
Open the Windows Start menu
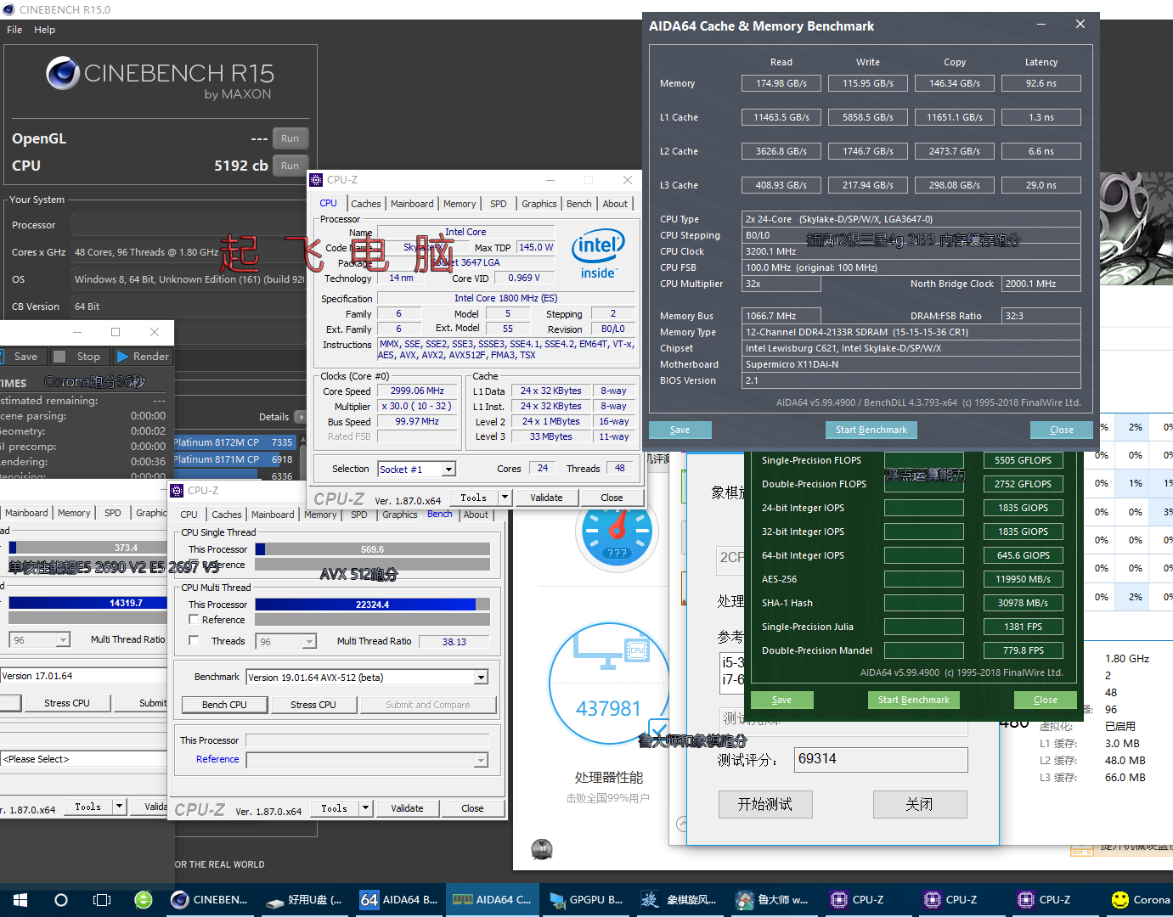20,900
